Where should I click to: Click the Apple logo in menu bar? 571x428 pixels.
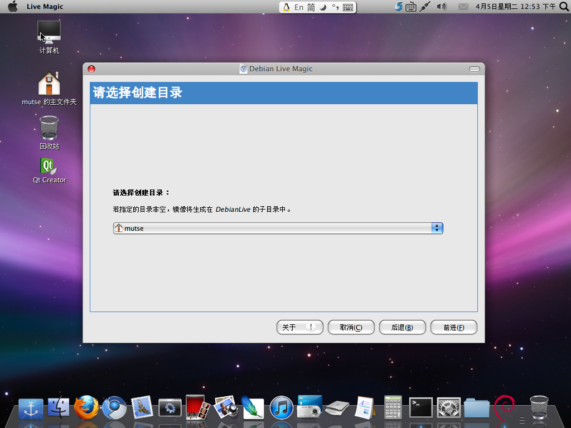click(13, 7)
